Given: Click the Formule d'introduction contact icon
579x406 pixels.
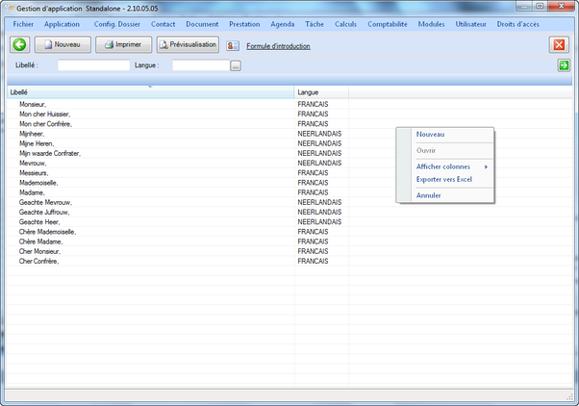Looking at the screenshot, I should click(234, 45).
